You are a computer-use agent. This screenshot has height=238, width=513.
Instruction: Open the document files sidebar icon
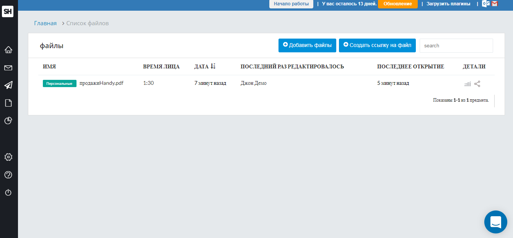(8, 103)
